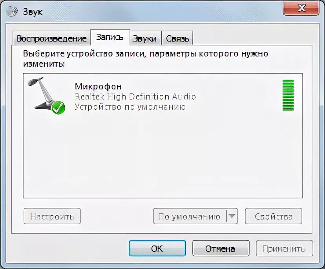Viewport: 325px width, 269px height.
Task: Open the Звуки tab
Action: click(145, 38)
